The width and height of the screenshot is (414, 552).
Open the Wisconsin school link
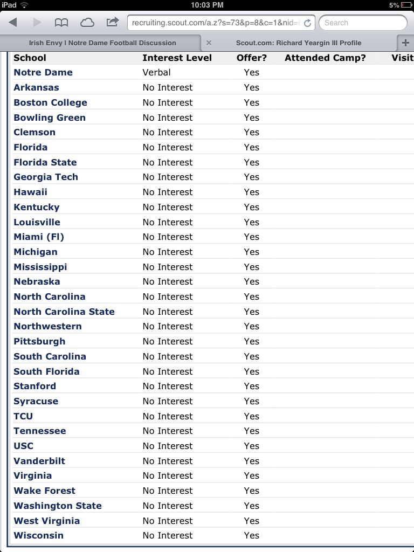[39, 535]
